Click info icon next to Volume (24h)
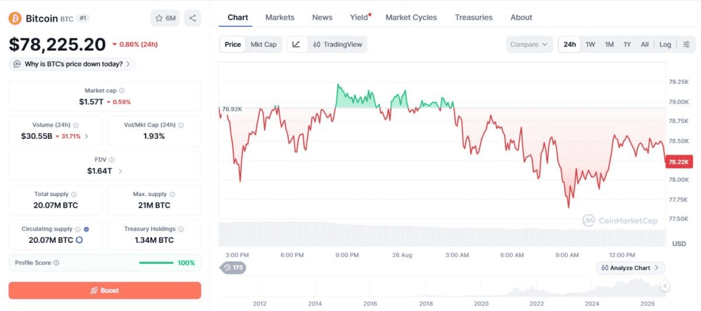This screenshot has width=701, height=311. point(76,125)
